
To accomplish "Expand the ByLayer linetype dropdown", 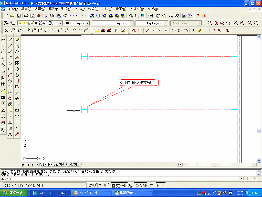I will point(131,23).
